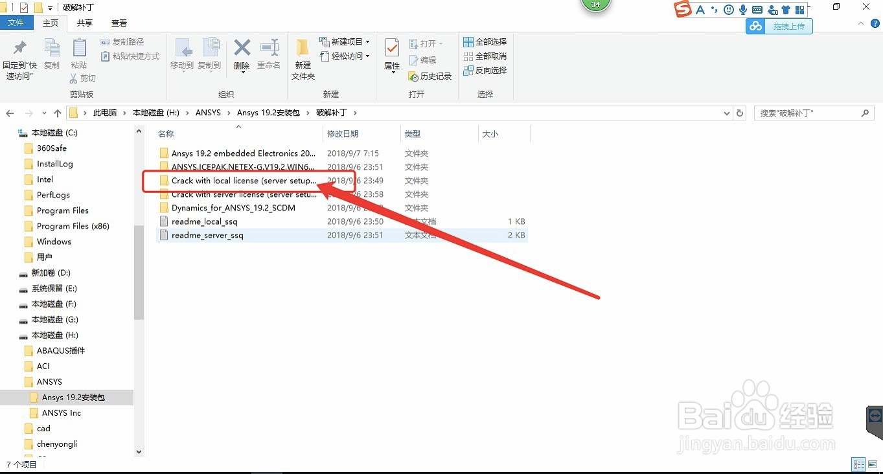Viewport: 883px width, 474px height.
Task: Click Select none (全部取消)
Action: point(485,56)
